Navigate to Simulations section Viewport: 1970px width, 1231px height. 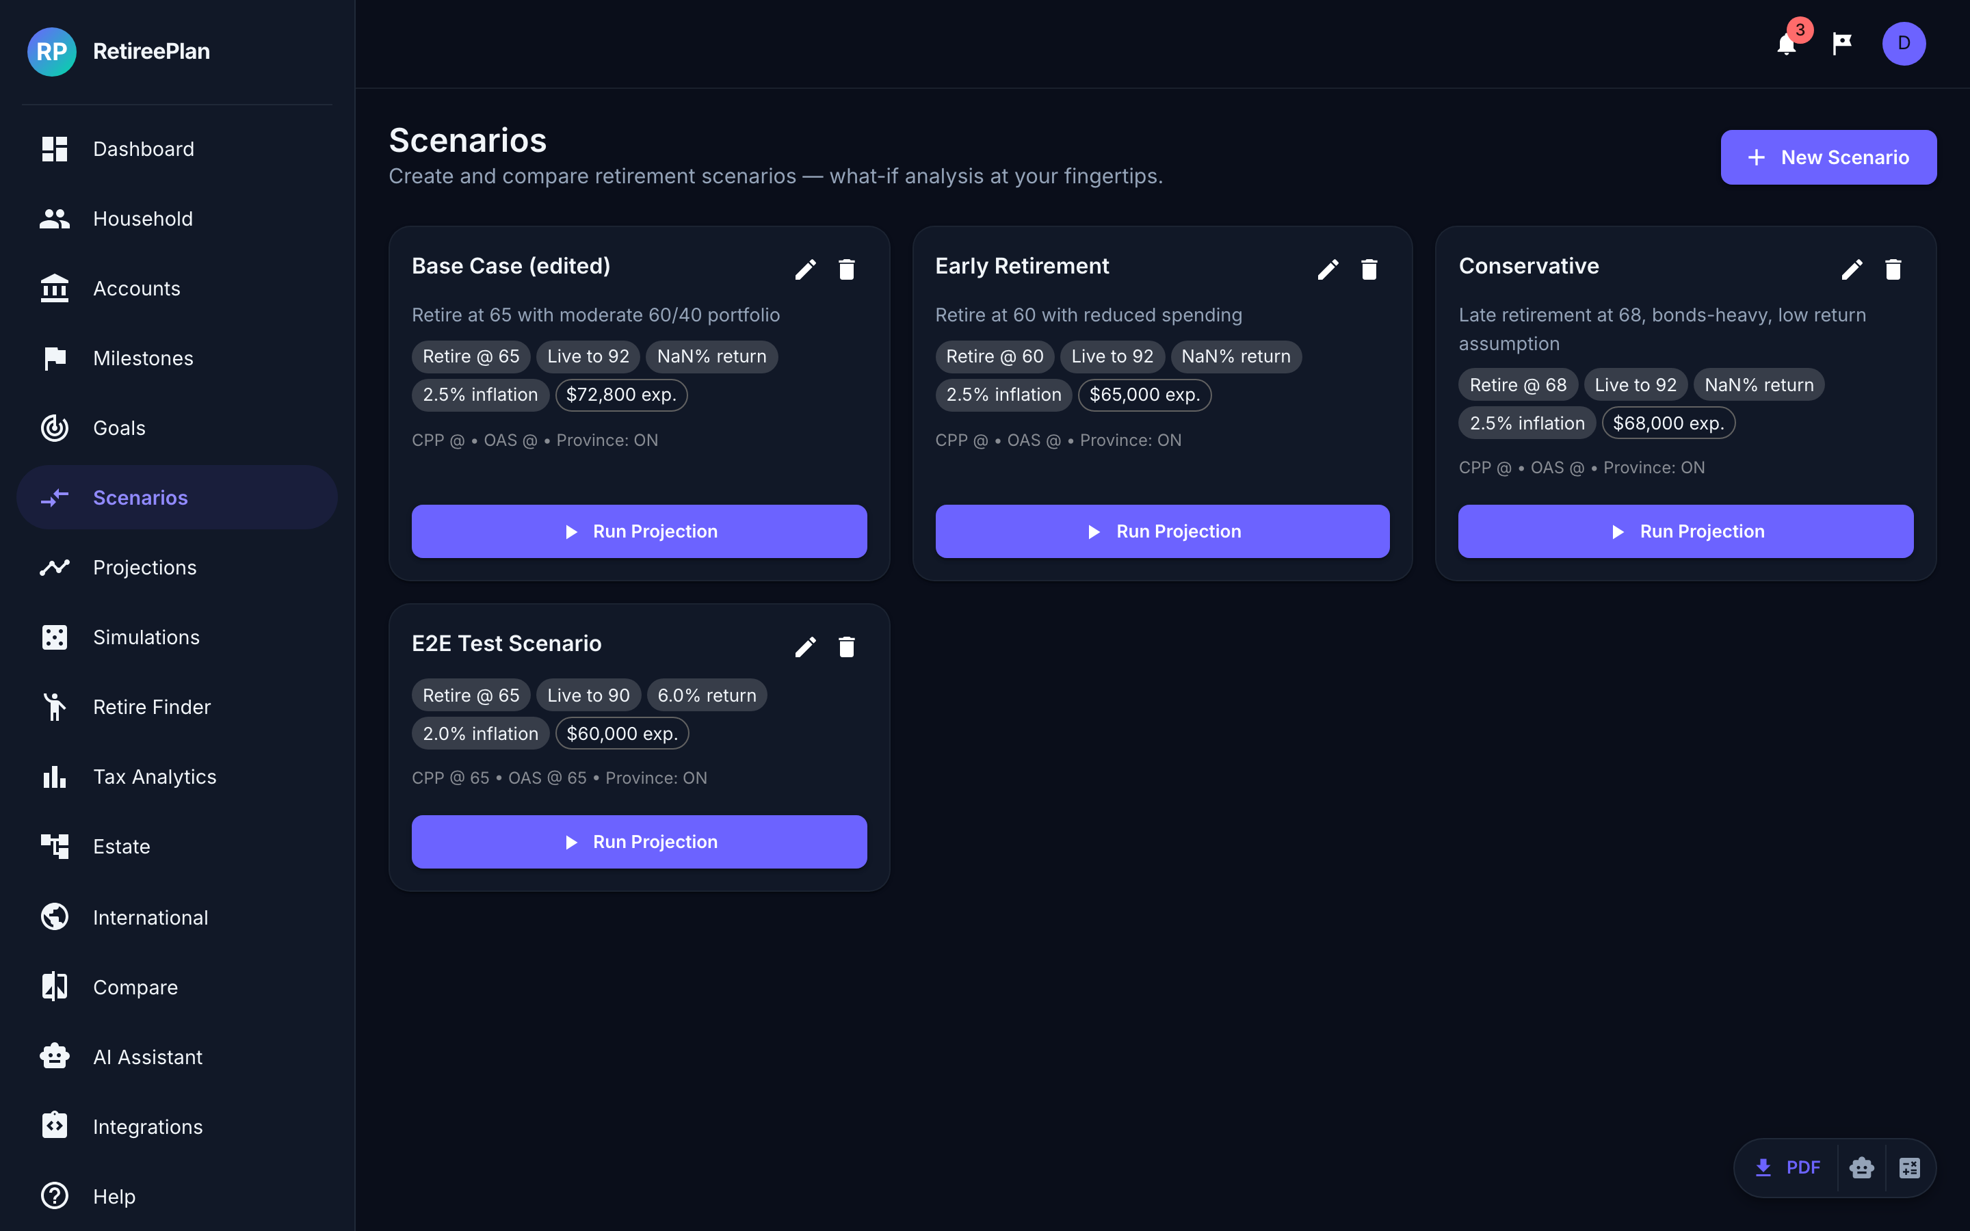[x=146, y=637]
